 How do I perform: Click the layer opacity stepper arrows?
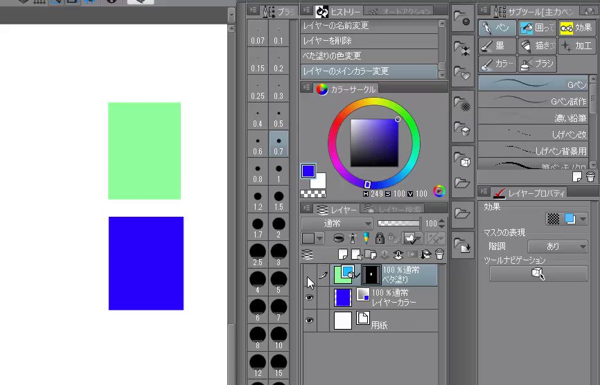point(441,224)
